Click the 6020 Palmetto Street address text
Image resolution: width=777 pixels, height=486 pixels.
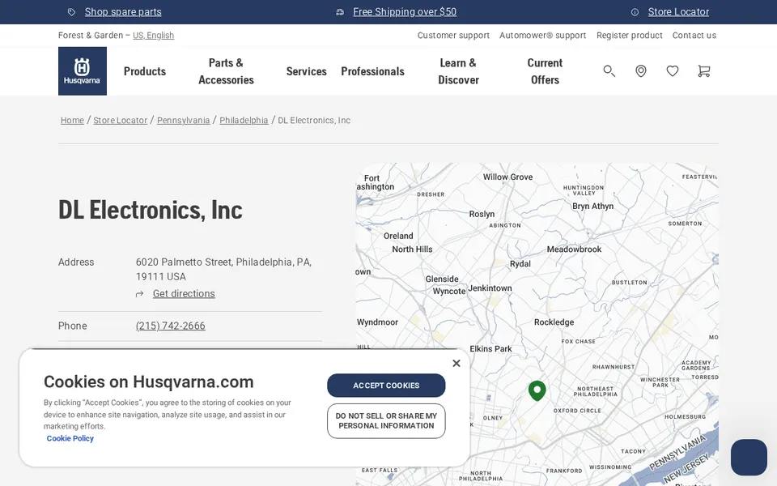[x=223, y=269]
